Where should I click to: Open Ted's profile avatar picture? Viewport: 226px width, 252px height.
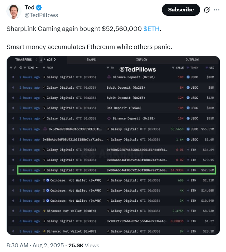pyautogui.click(x=14, y=11)
